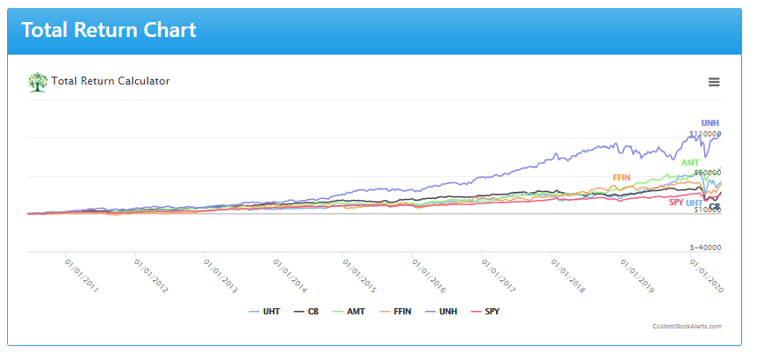Toggle the AMT series in legend

349,312
